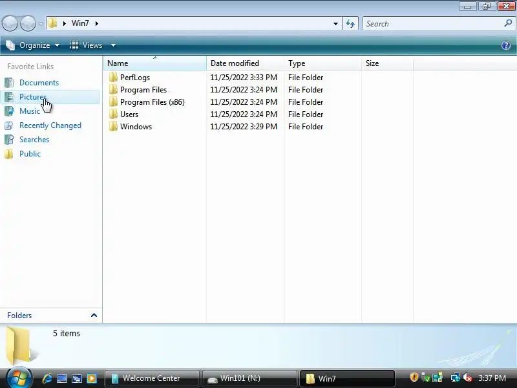The image size is (517, 388).
Task: Open the Views dropdown arrow
Action: [113, 45]
